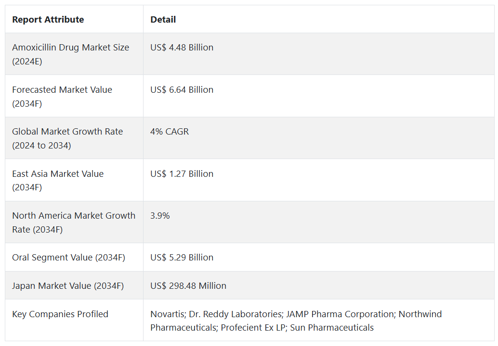Click the JAMP Pharma Corporation name
This screenshot has height=346, width=498.
(340, 314)
